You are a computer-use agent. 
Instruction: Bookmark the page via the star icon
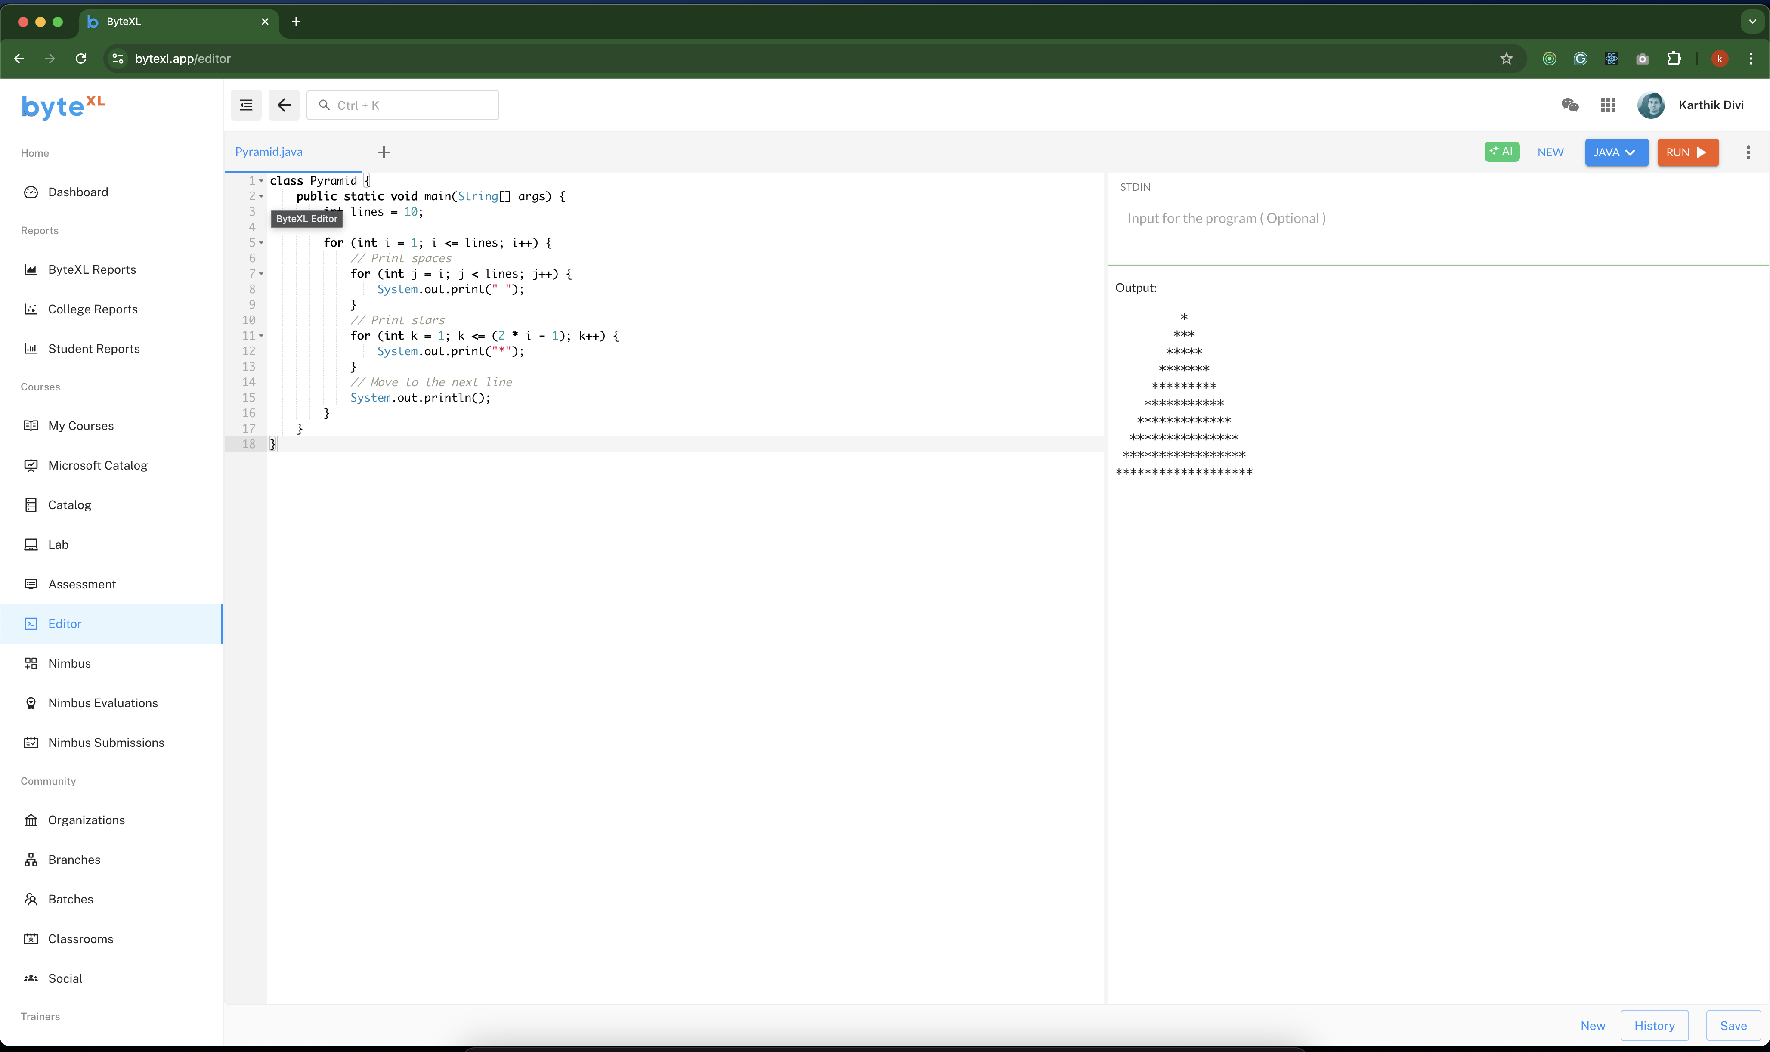[1506, 58]
